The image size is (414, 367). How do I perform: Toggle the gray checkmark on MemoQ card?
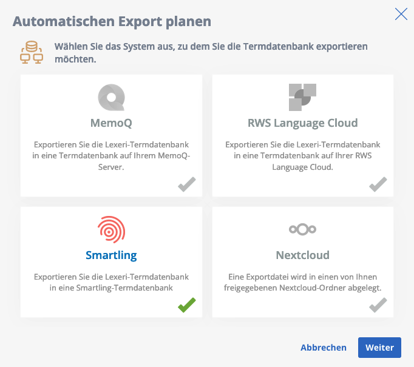point(187,184)
